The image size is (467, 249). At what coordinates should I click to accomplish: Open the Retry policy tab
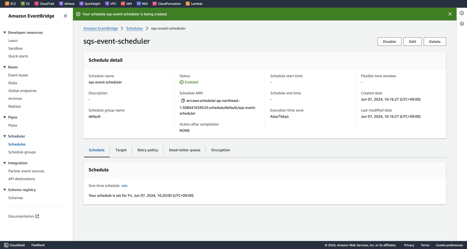[x=147, y=150]
